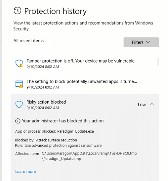Click the info icon beside administrator message
The image size is (168, 181).
click(18, 121)
